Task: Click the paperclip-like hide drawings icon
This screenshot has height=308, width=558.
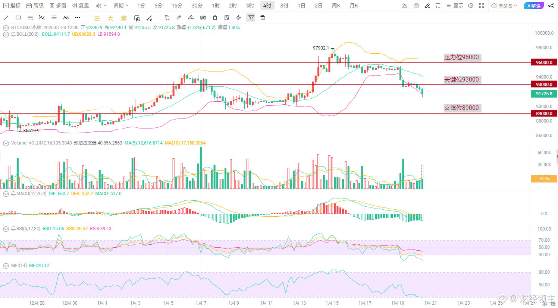Action: click(239, 18)
